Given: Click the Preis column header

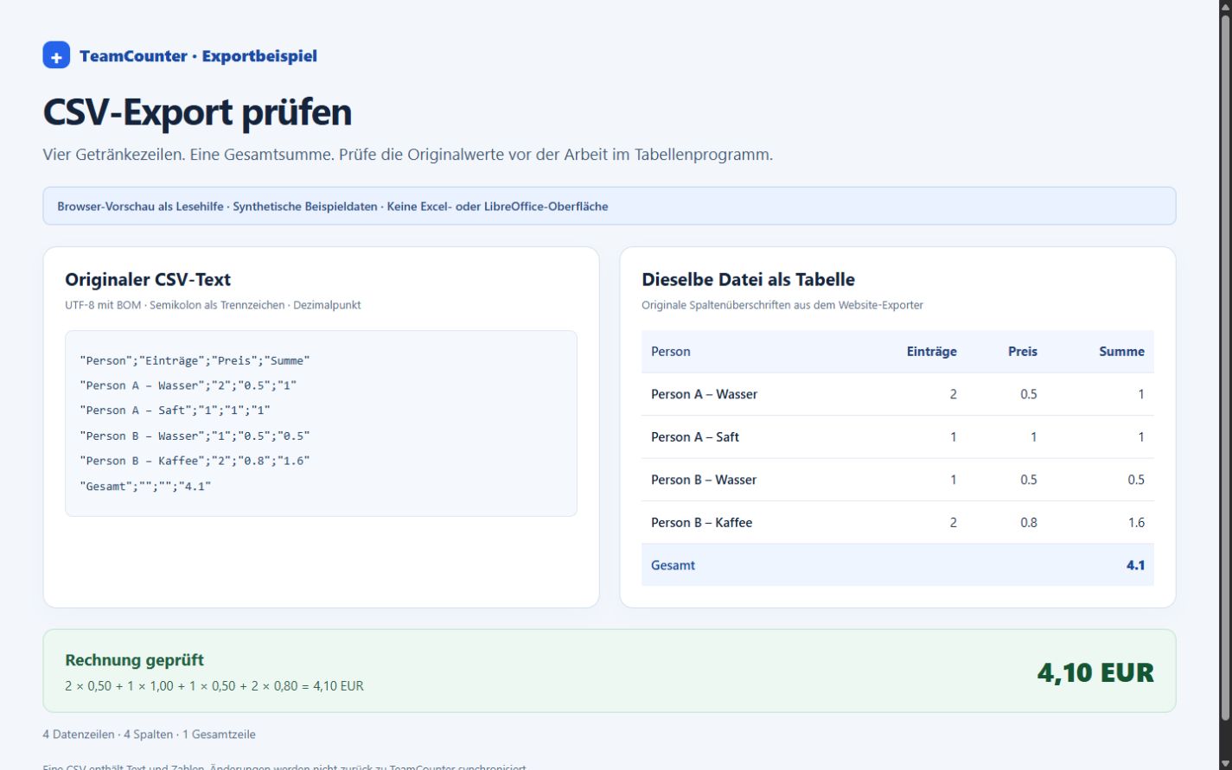Looking at the screenshot, I should [1023, 351].
